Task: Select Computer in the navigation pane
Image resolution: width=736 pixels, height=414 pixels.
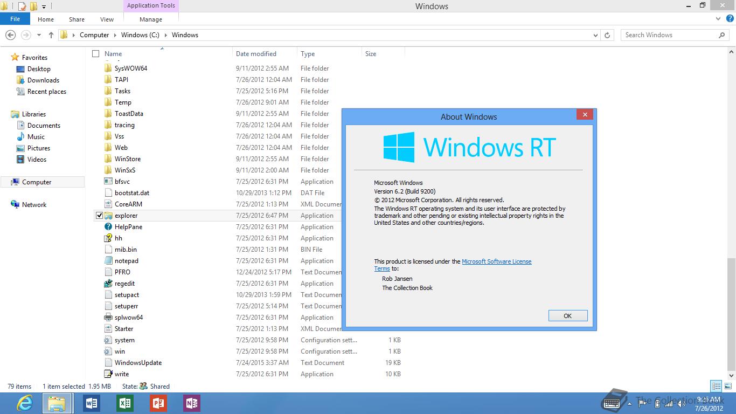Action: click(37, 182)
